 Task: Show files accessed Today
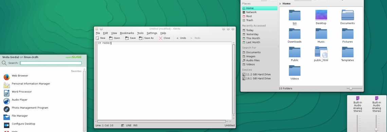259,30
